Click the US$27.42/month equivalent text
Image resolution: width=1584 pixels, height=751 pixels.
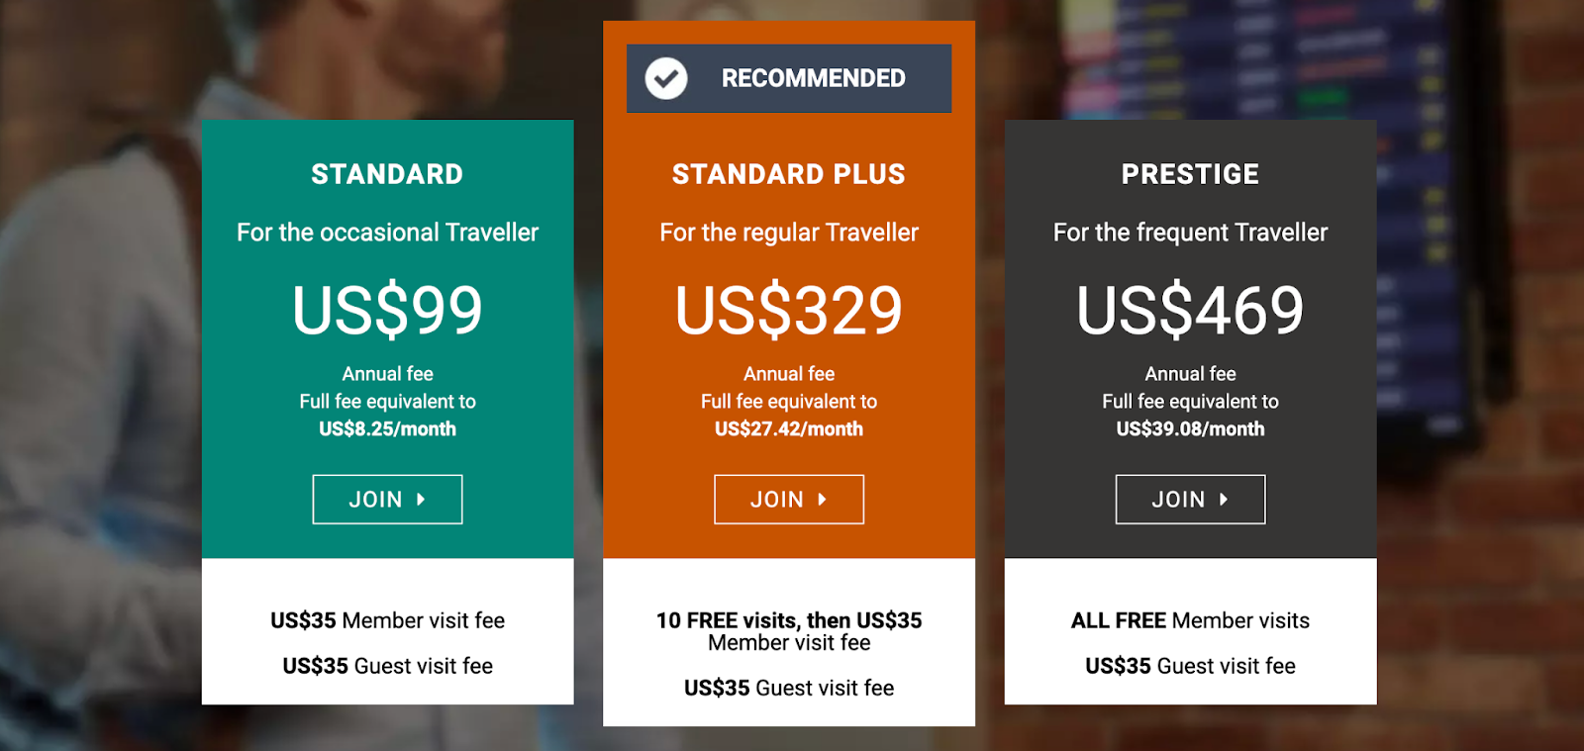coord(789,429)
